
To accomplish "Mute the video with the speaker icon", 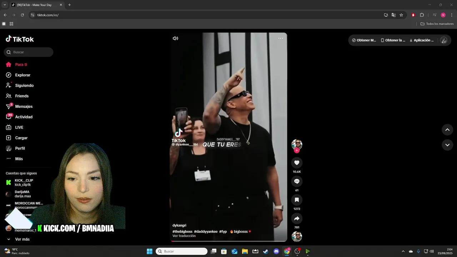I will tap(175, 38).
